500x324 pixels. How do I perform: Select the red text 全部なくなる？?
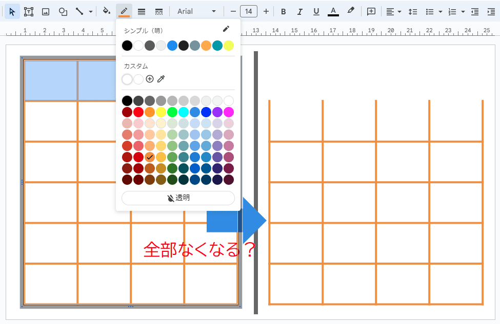tap(199, 249)
